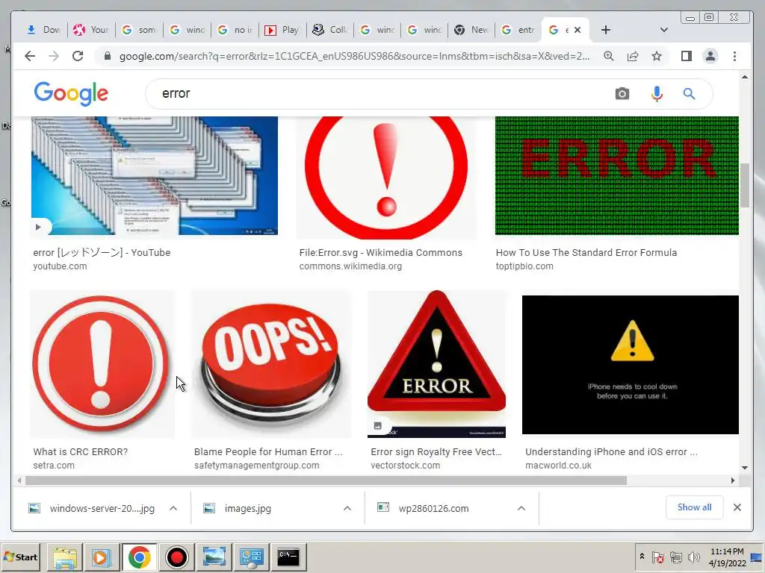Open the command prompt taskbar icon
This screenshot has height=573, width=765.
click(x=288, y=557)
